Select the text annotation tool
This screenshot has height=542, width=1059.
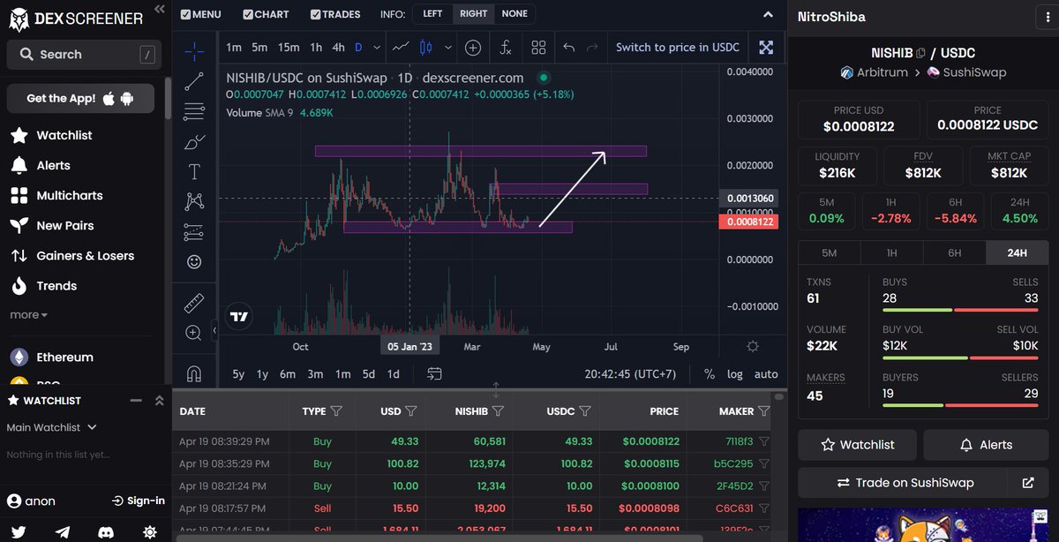coord(194,172)
